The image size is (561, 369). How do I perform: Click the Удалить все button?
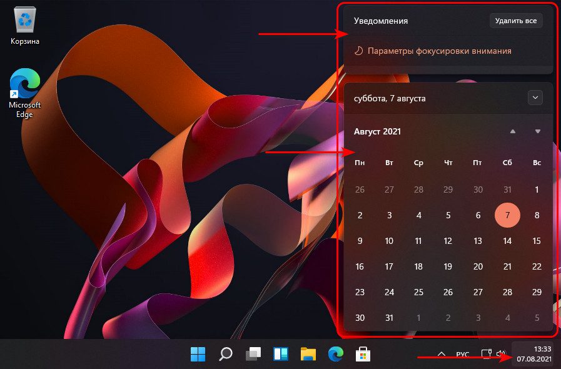point(516,21)
